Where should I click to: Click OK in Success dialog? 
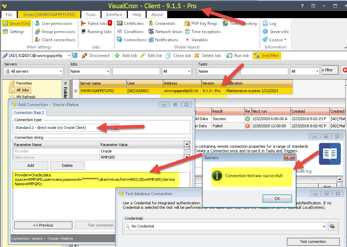277,198
